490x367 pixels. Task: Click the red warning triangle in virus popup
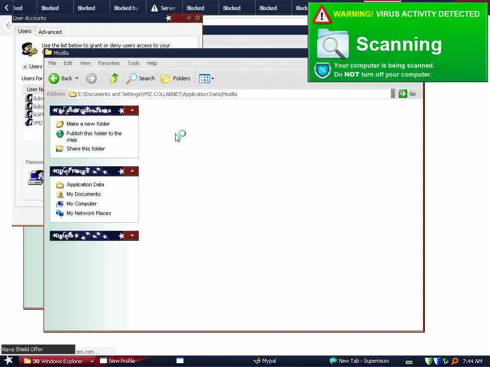[322, 15]
